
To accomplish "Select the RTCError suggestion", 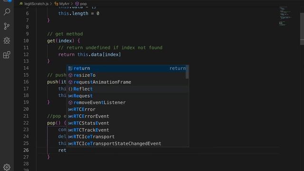I will click(x=128, y=109).
